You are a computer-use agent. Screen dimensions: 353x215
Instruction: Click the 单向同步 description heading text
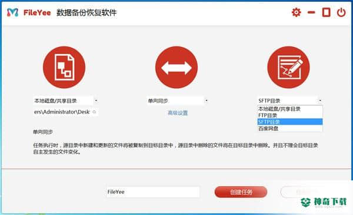(x=43, y=132)
